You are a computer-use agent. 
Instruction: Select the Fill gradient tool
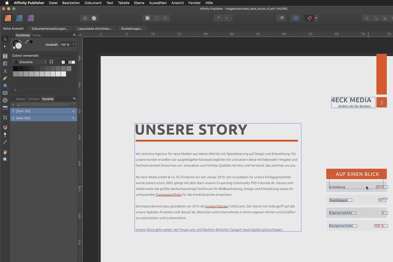tap(5, 127)
